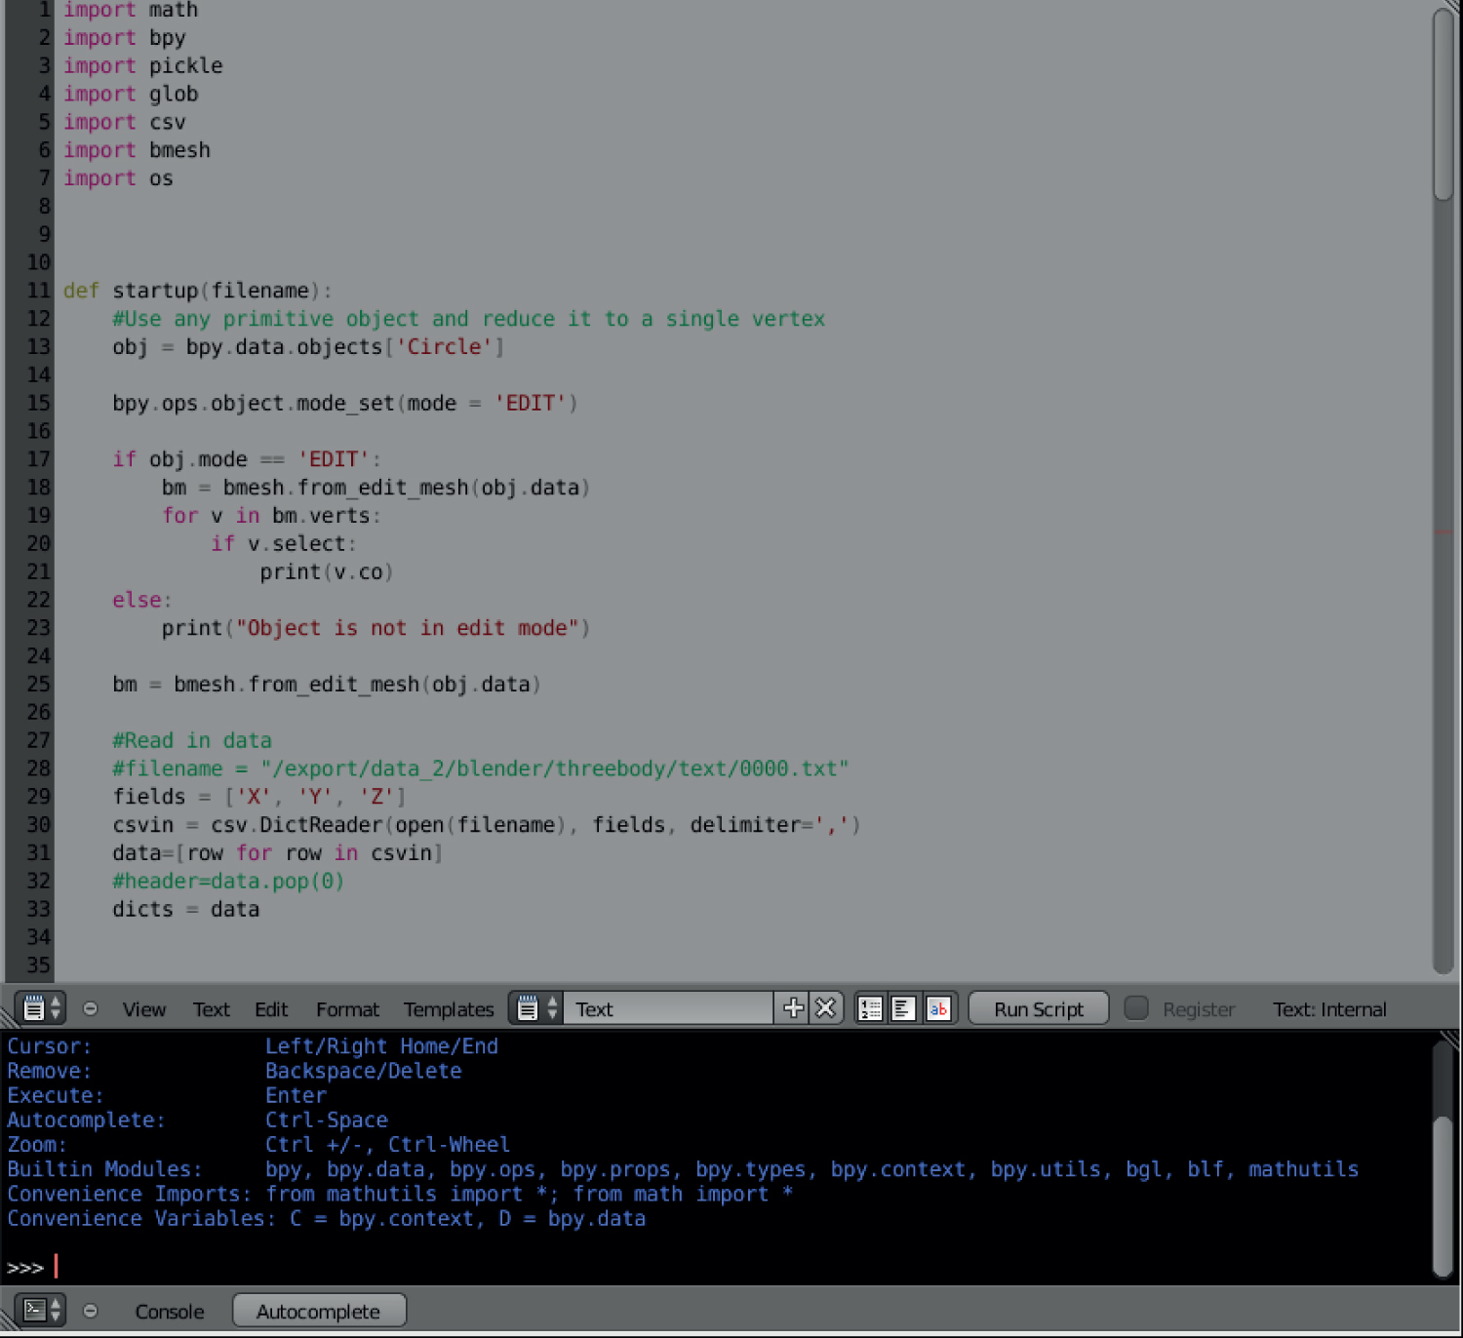1463x1338 pixels.
Task: Open the Edit menu
Action: (271, 1009)
